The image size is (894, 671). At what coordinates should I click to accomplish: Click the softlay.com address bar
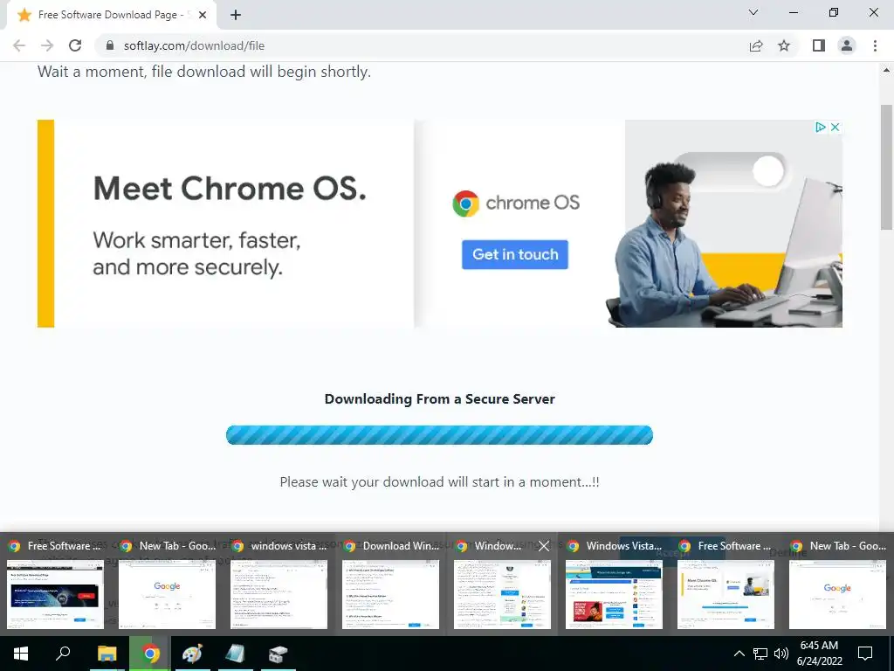[x=422, y=45]
